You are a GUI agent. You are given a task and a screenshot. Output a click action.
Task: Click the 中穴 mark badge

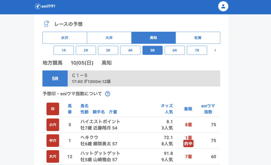pyautogui.click(x=53, y=141)
